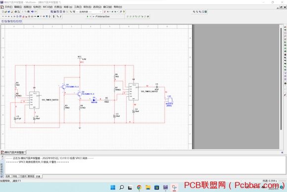Toggle the spreadsheet view toolbar icon
Image resolution: width=287 pixels, height=192 pixels.
coord(54,11)
